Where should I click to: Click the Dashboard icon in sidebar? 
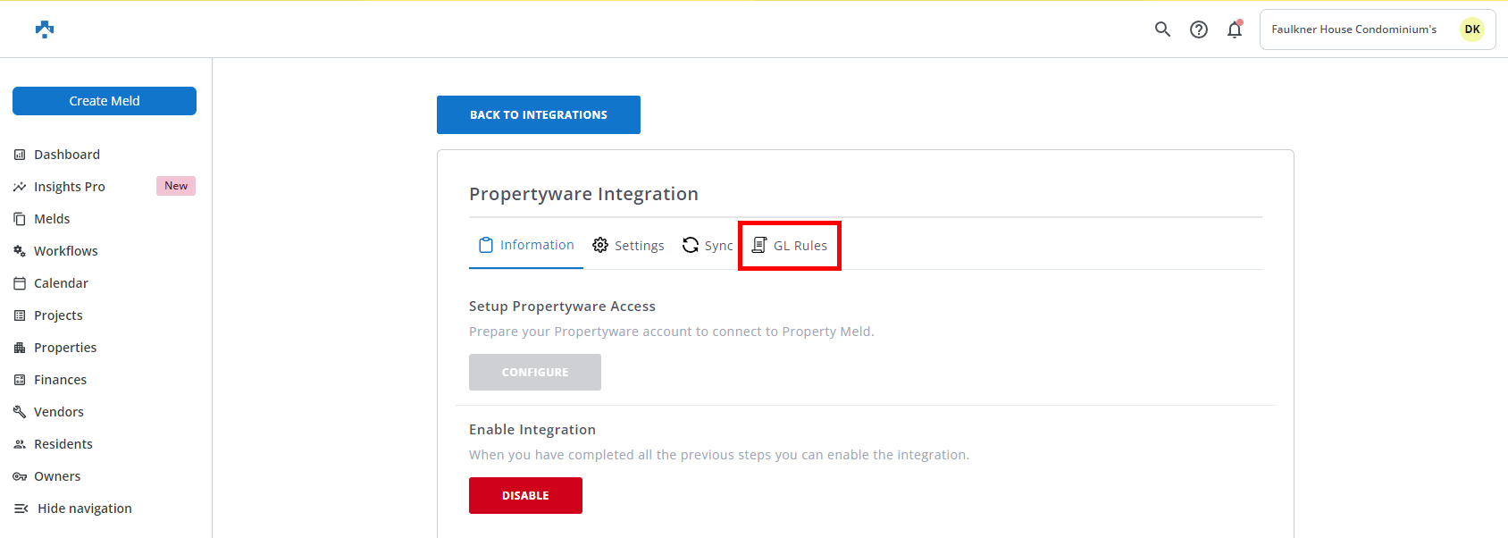point(20,155)
